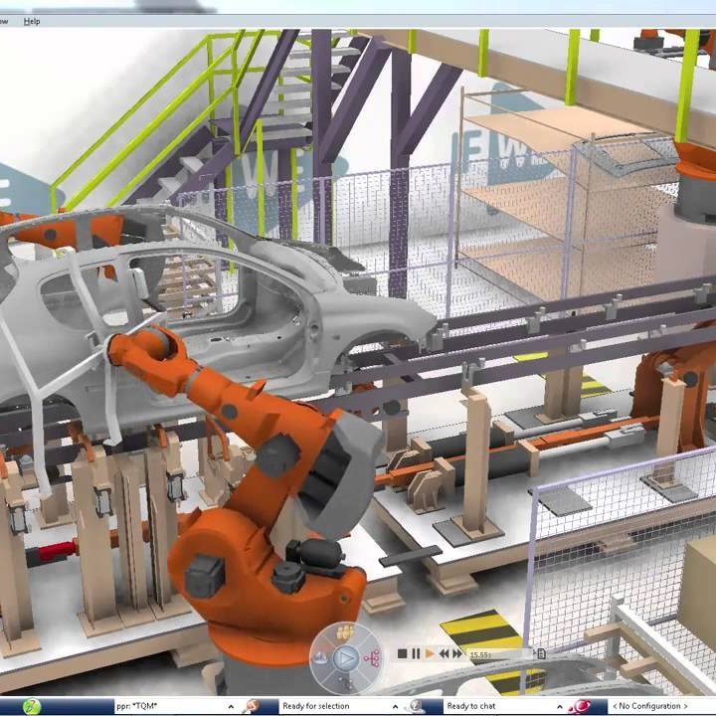This screenshot has width=716, height=716.
Task: Expand the Ready to chat panel arrow
Action: (x=560, y=706)
